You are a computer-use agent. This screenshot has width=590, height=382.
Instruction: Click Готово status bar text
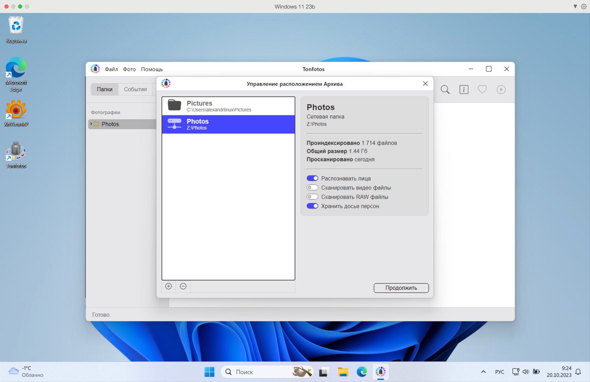tap(101, 315)
